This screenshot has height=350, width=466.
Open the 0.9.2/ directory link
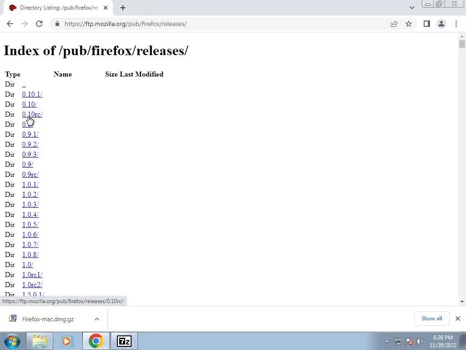[x=30, y=144]
